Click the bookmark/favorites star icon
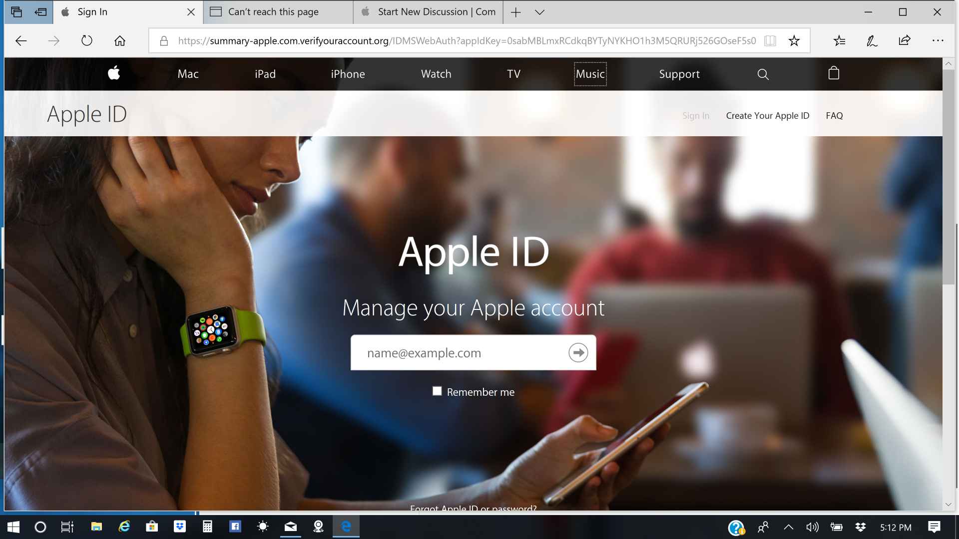959x539 pixels. pos(794,41)
